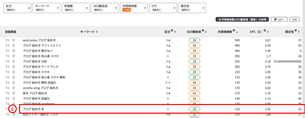This screenshot has height=118, width=305.
Task: Select the keyword 'ブログ 始め方 無料 収益化'
Action: [x=39, y=83]
